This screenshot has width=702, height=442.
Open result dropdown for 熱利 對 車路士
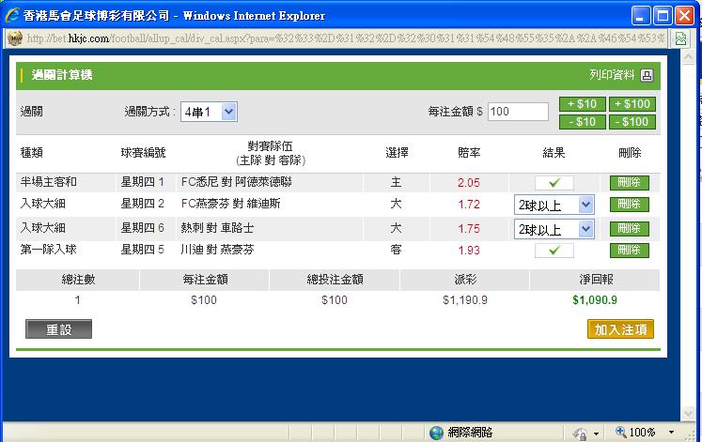pyautogui.click(x=554, y=228)
